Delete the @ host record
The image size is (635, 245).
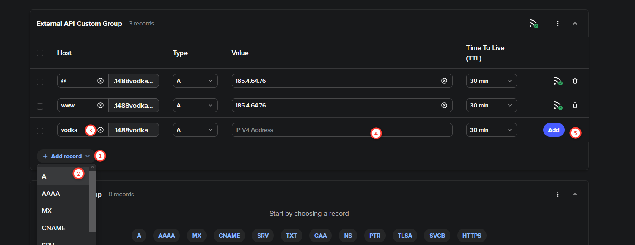pos(575,81)
